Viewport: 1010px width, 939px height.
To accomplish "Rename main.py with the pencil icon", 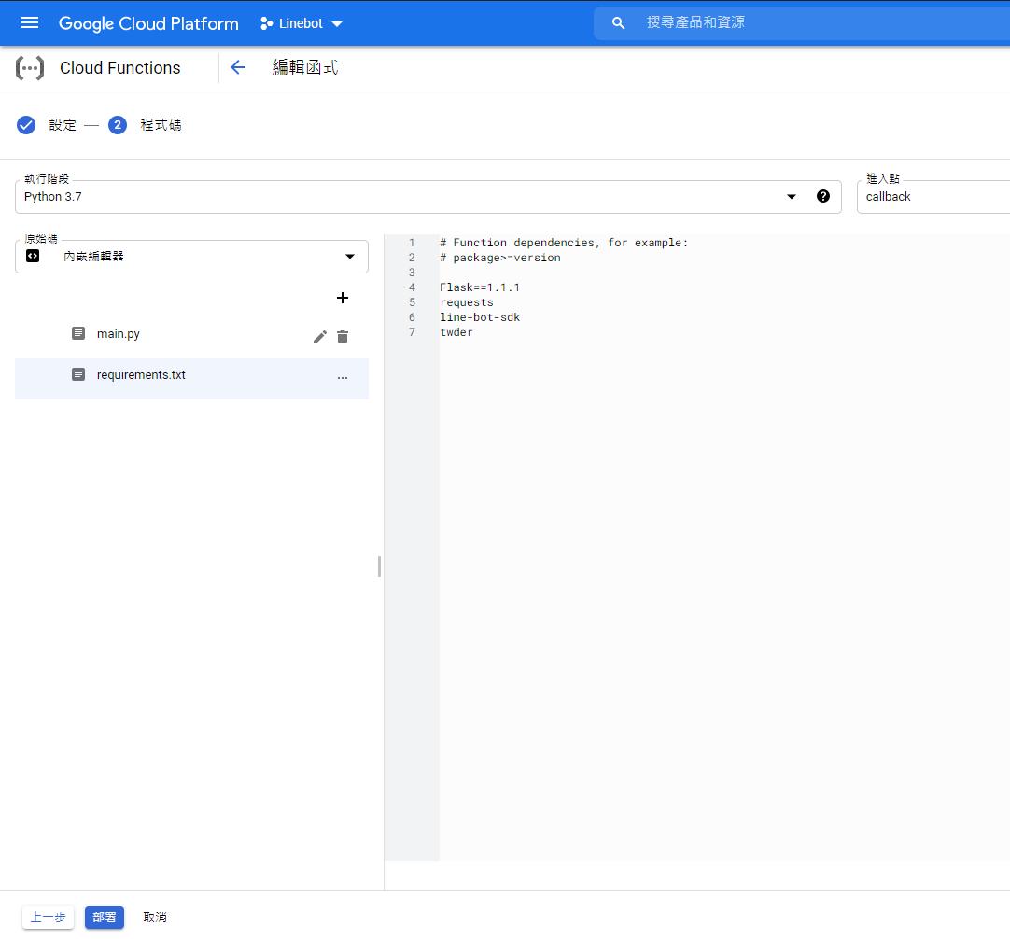I will pos(319,337).
